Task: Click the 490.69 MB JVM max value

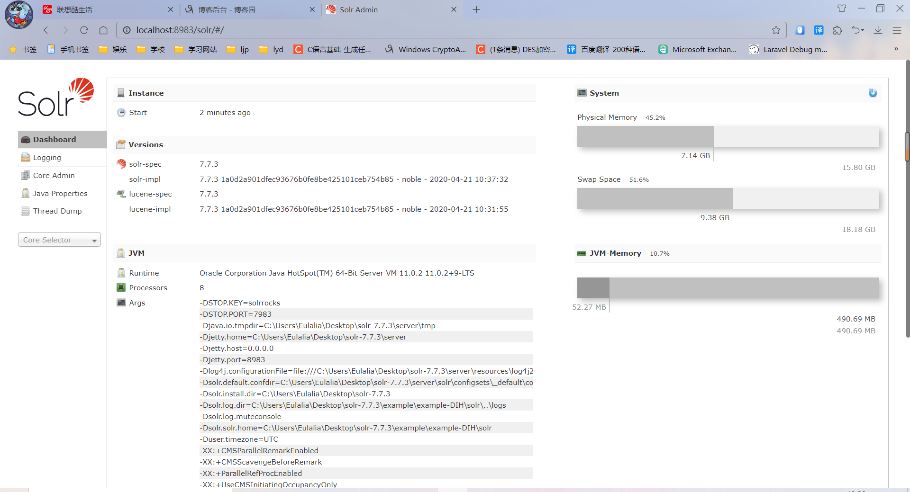Action: [x=856, y=331]
